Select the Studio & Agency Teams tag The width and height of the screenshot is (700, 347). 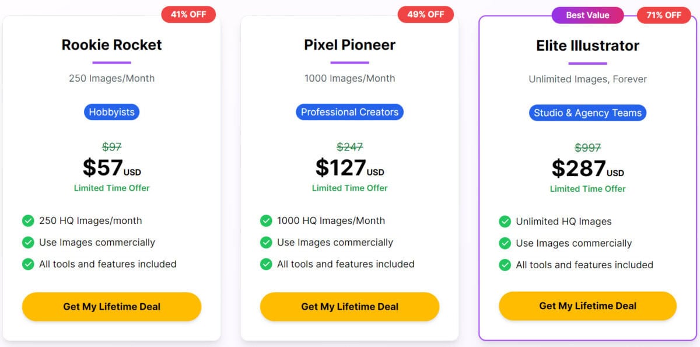point(588,113)
